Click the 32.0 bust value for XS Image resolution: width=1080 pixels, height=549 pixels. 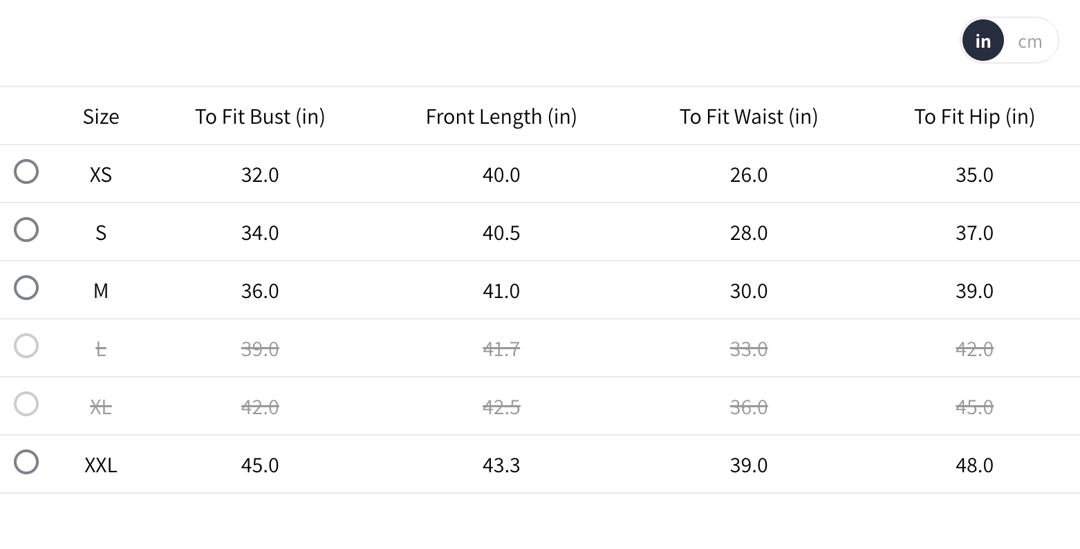(x=260, y=175)
